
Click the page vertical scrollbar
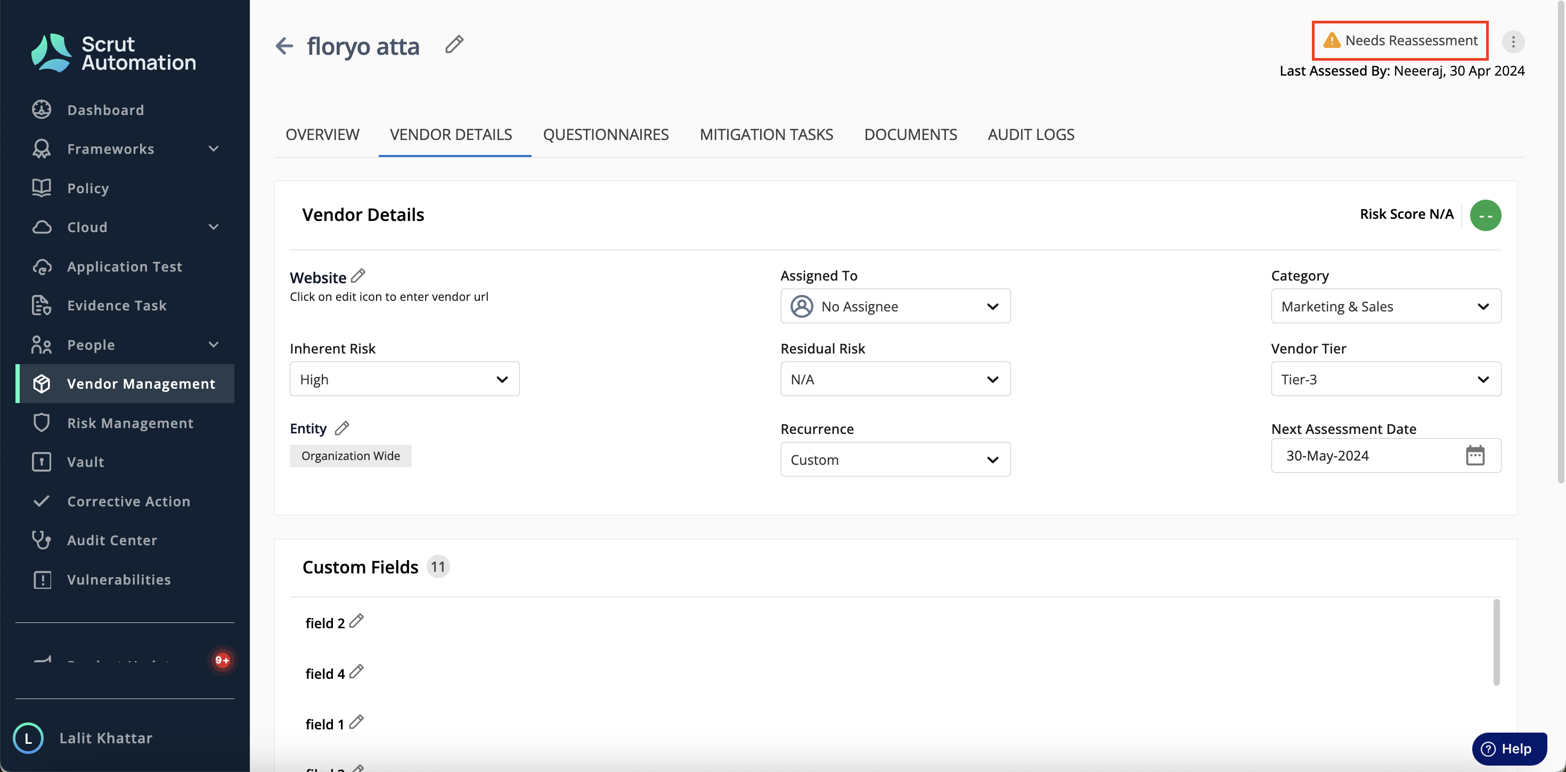pyautogui.click(x=1561, y=243)
